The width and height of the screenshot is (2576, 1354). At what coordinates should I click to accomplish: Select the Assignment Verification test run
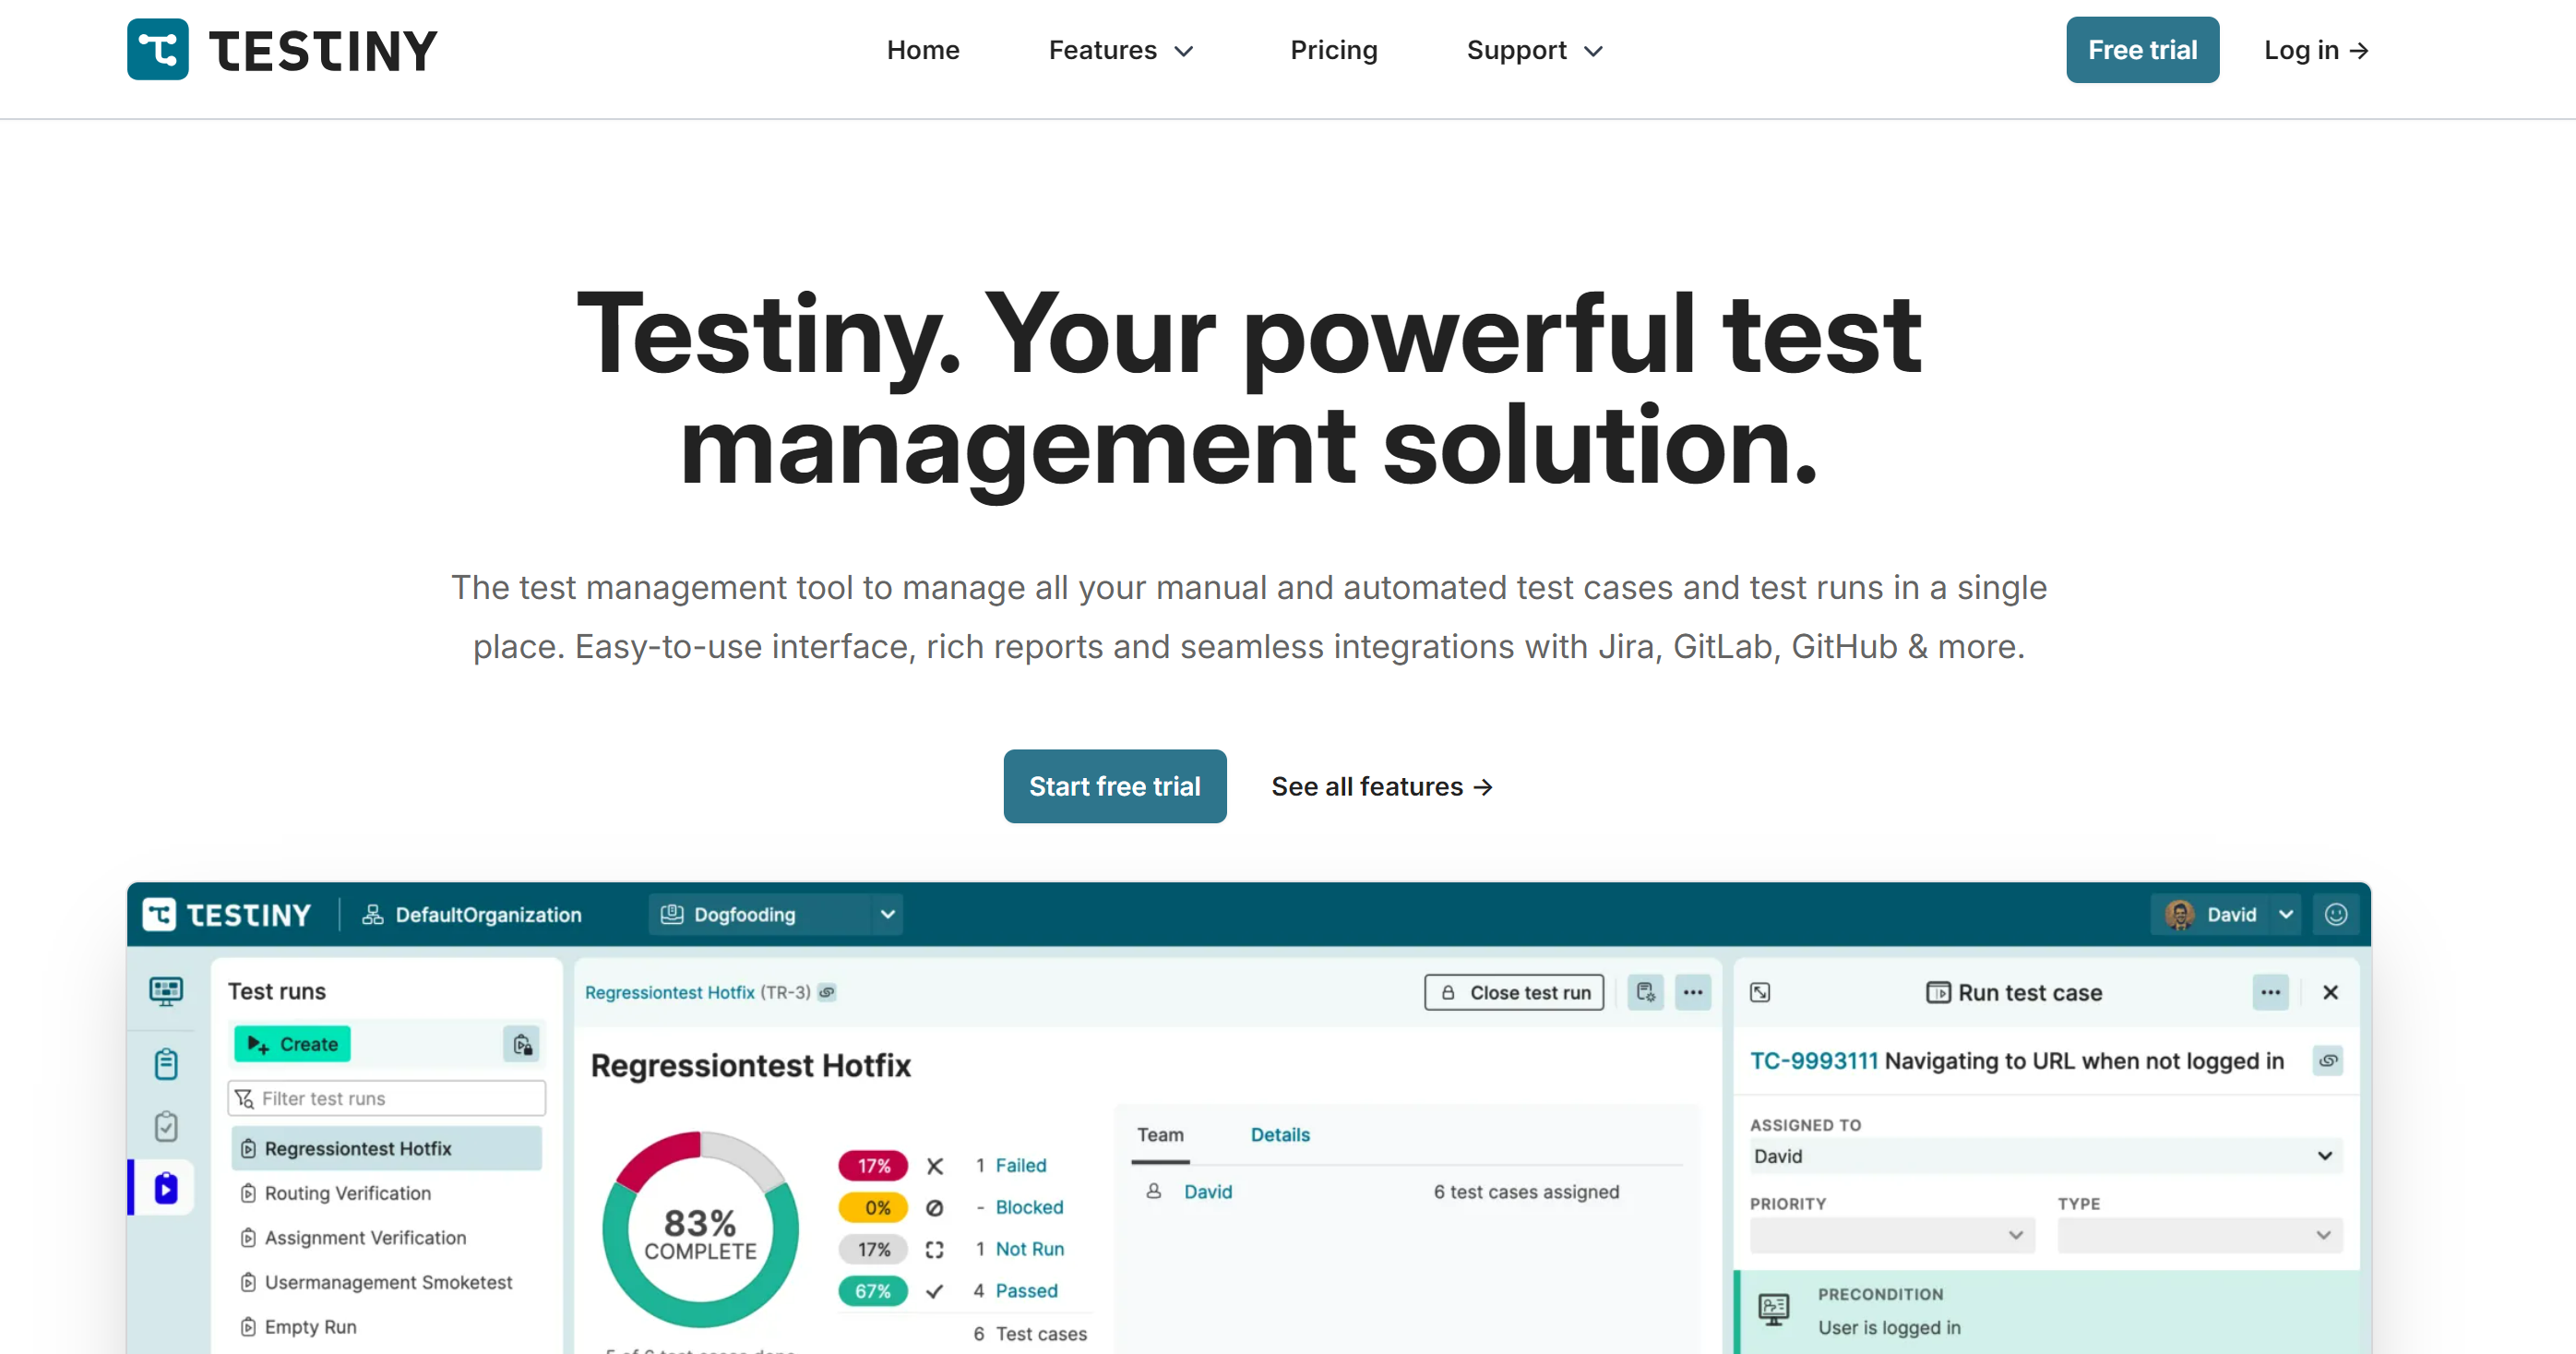pyautogui.click(x=386, y=1237)
